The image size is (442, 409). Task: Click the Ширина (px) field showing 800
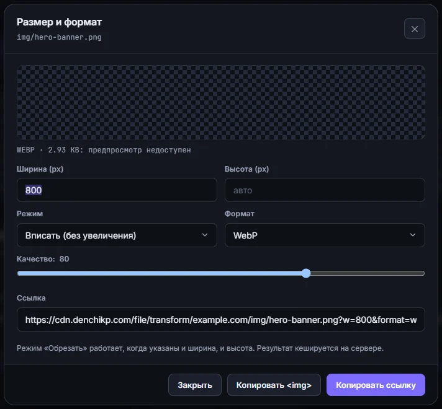[x=117, y=190]
